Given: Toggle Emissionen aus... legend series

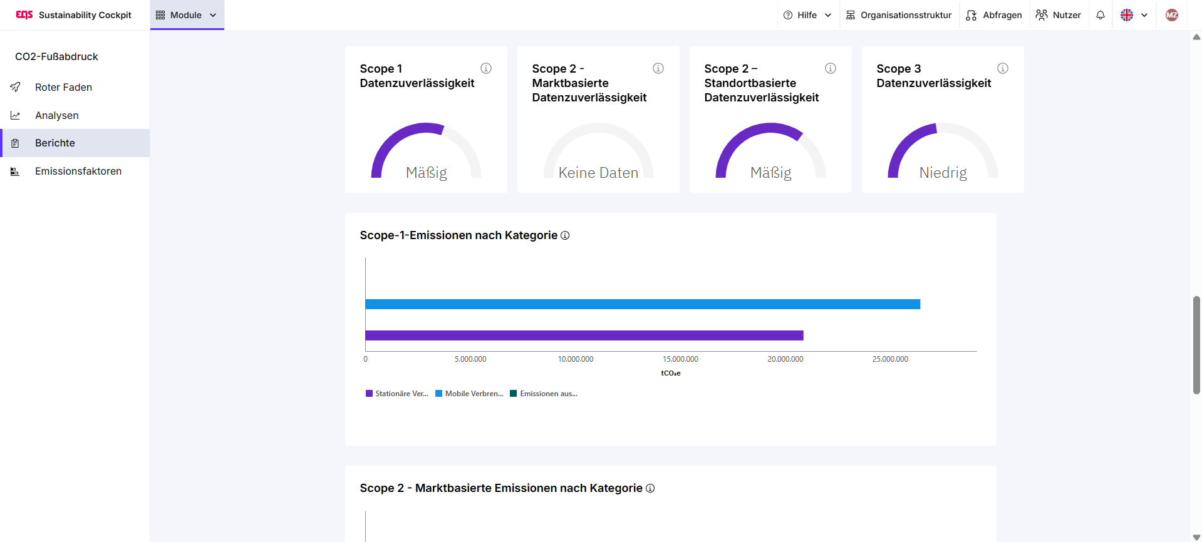Looking at the screenshot, I should tap(544, 394).
